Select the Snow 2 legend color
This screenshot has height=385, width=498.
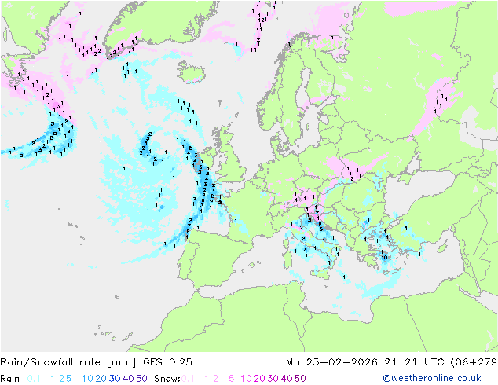[x=216, y=379]
